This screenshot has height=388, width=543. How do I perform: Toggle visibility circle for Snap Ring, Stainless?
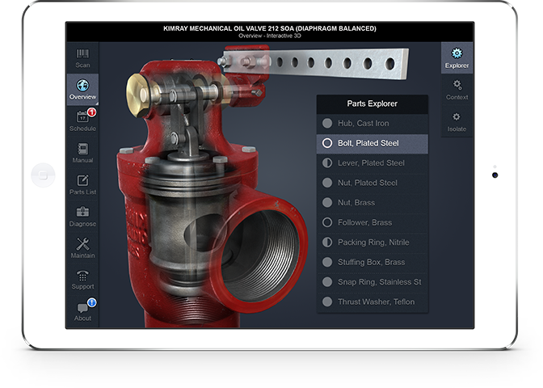[327, 281]
